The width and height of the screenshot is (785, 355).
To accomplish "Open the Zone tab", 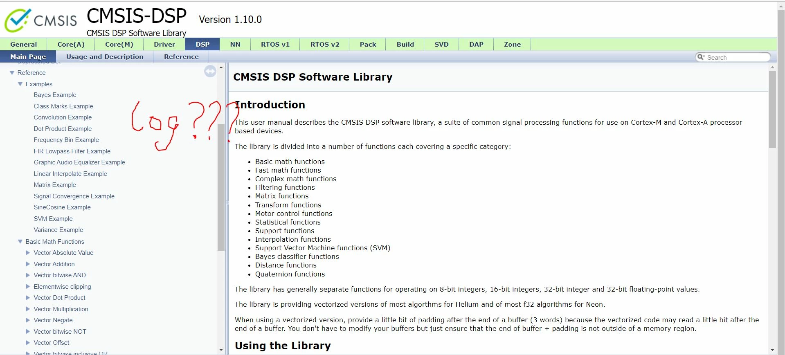I will (512, 44).
